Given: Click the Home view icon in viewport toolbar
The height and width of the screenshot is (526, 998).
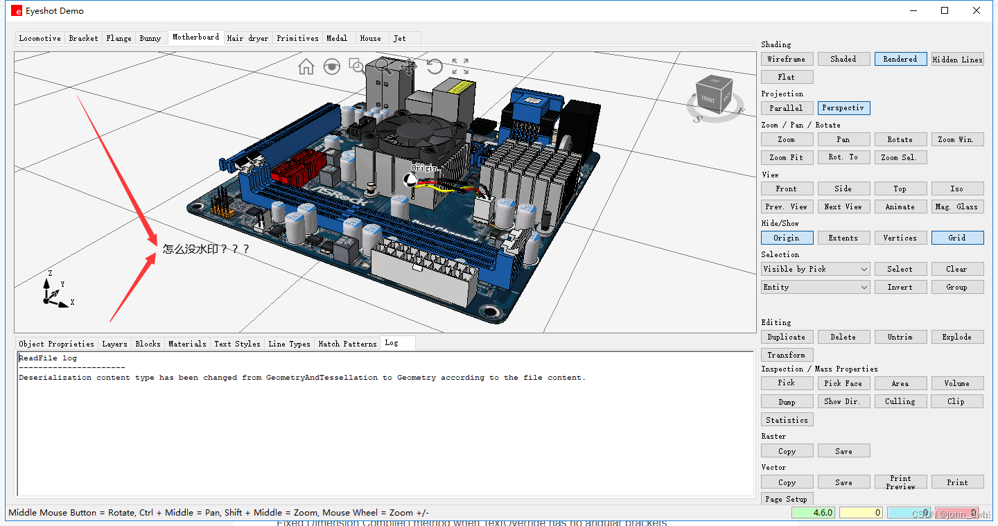Looking at the screenshot, I should click(306, 67).
